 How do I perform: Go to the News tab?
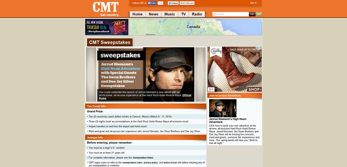(x=153, y=14)
